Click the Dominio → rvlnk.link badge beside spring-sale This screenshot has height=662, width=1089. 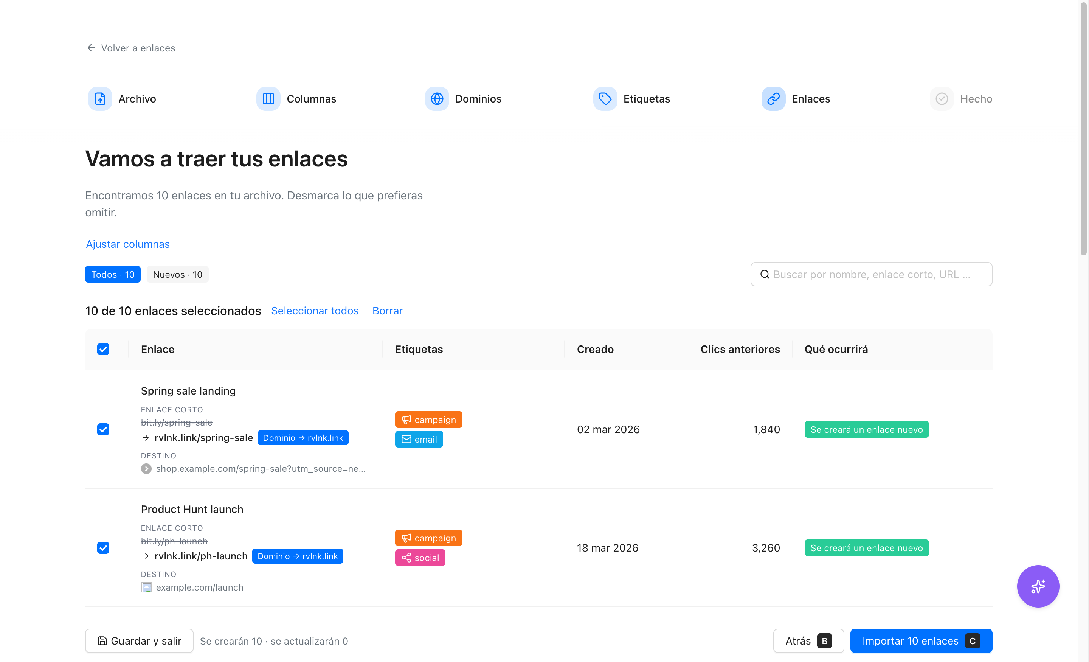pyautogui.click(x=303, y=438)
